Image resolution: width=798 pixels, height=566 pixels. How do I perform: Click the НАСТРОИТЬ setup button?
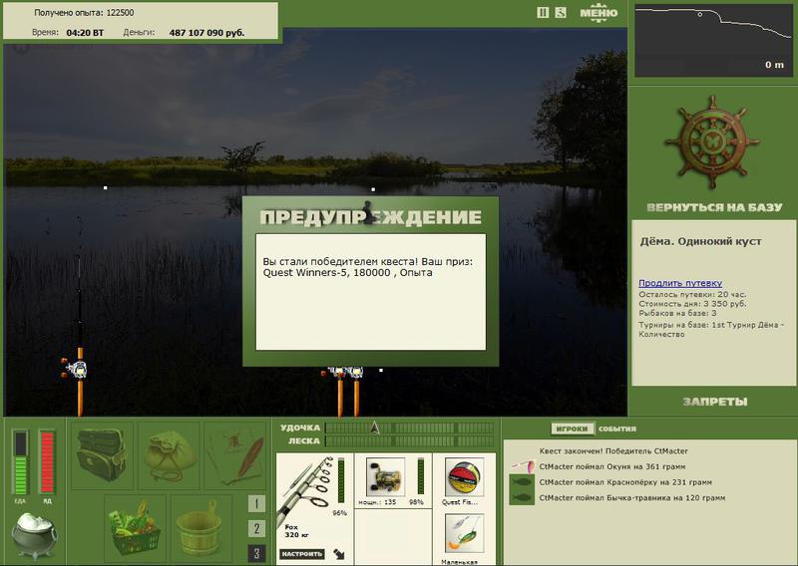(302, 554)
